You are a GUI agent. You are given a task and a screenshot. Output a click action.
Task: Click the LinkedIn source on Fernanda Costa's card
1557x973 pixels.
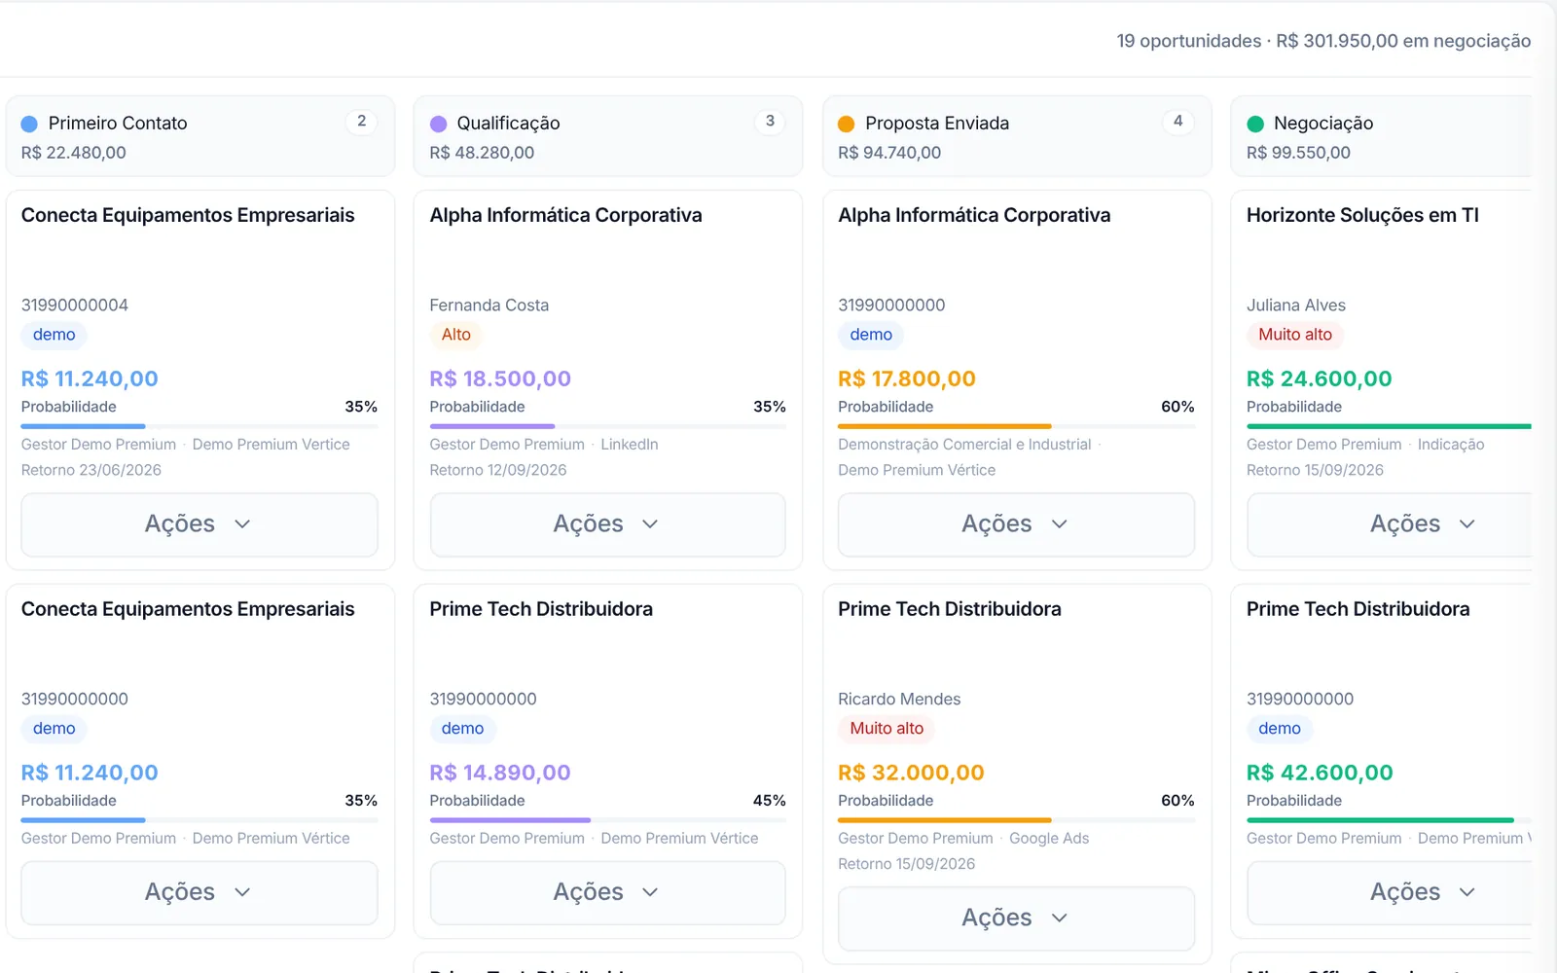coord(630,445)
